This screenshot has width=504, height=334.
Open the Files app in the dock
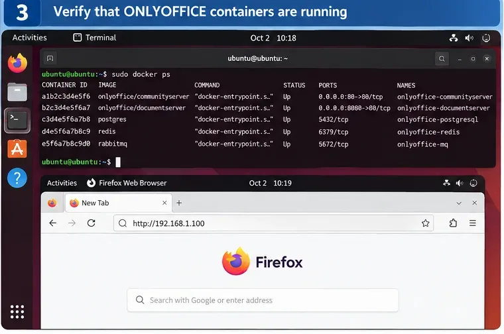(x=17, y=92)
